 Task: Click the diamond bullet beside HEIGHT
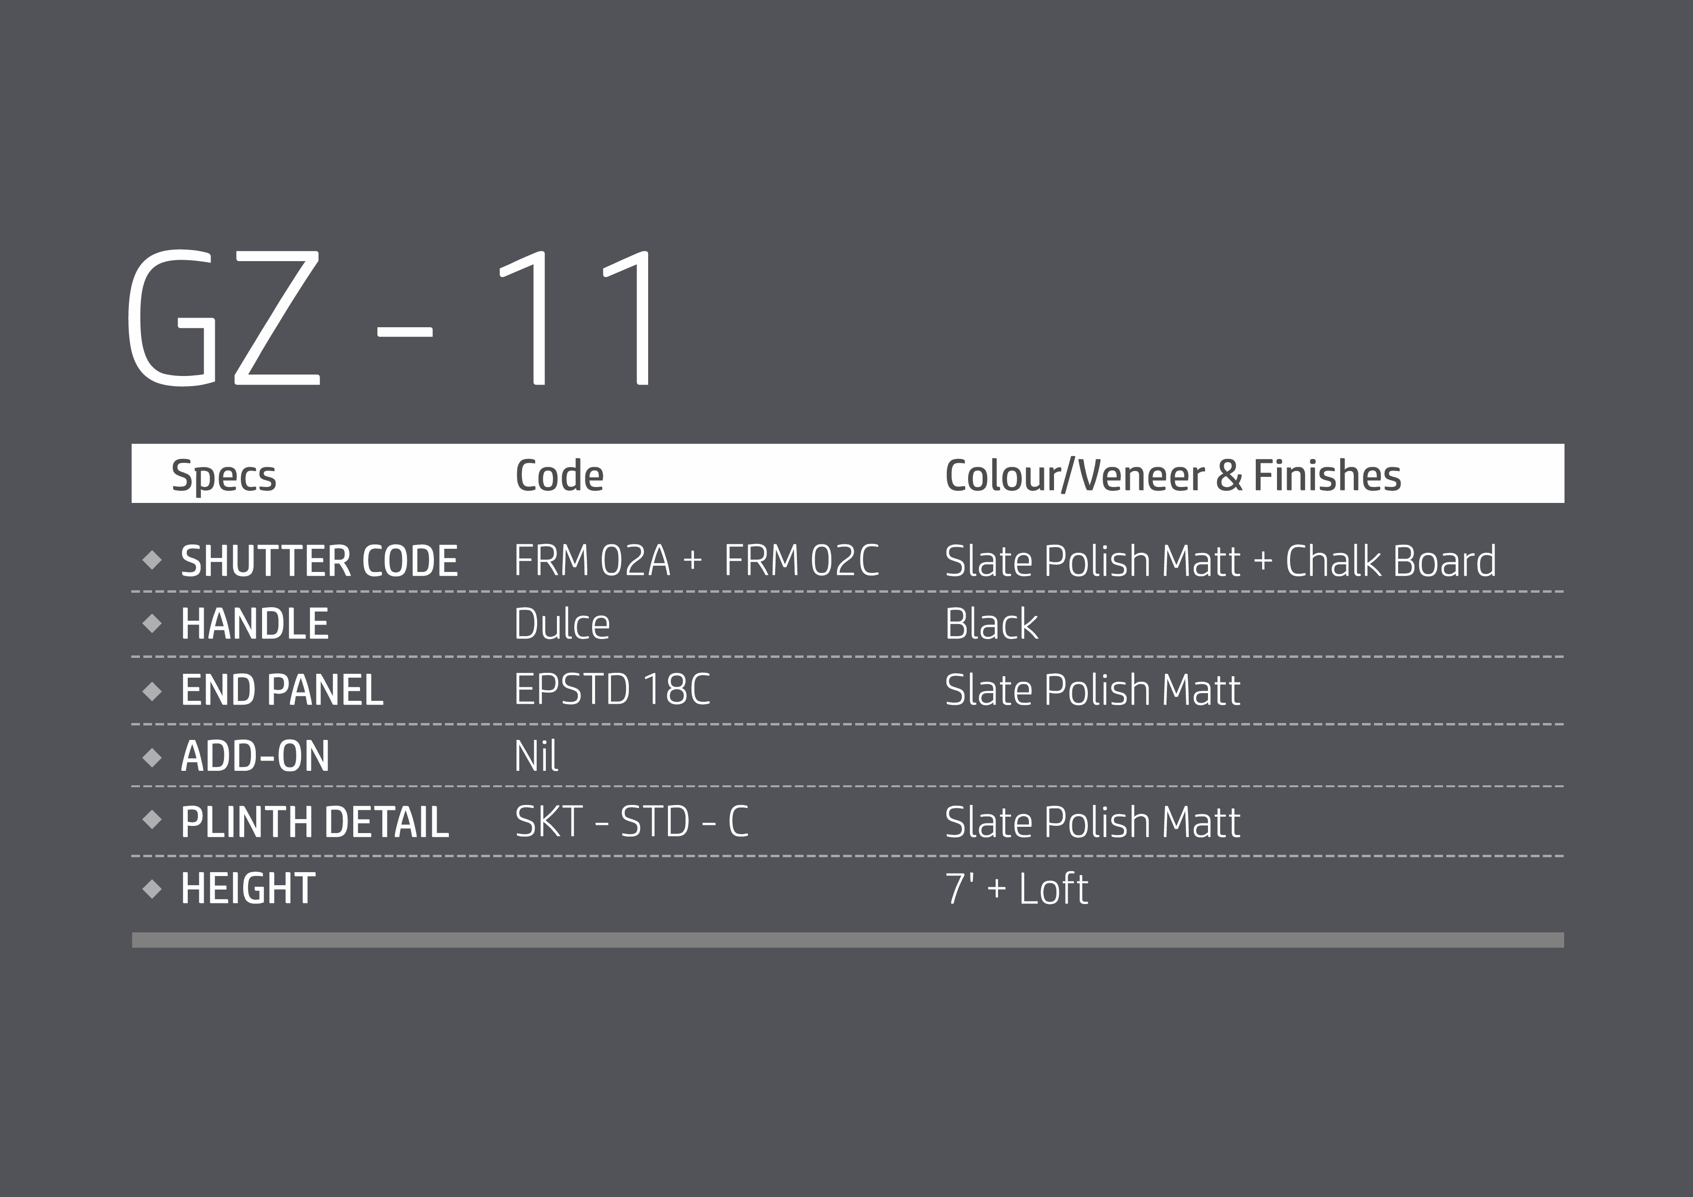[x=152, y=889]
